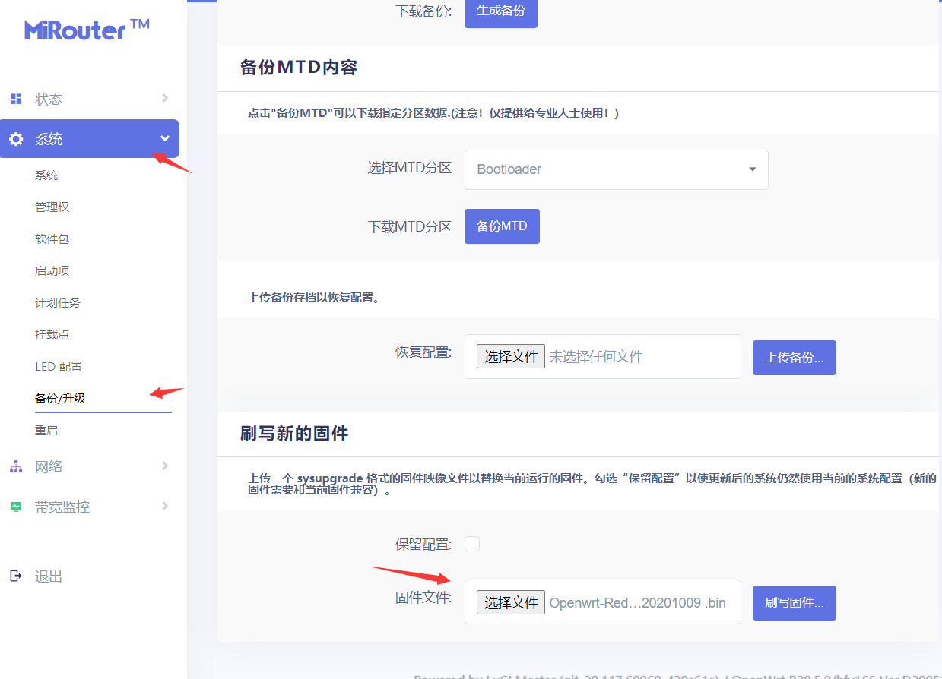Choose file for restore configuration

pyautogui.click(x=511, y=356)
